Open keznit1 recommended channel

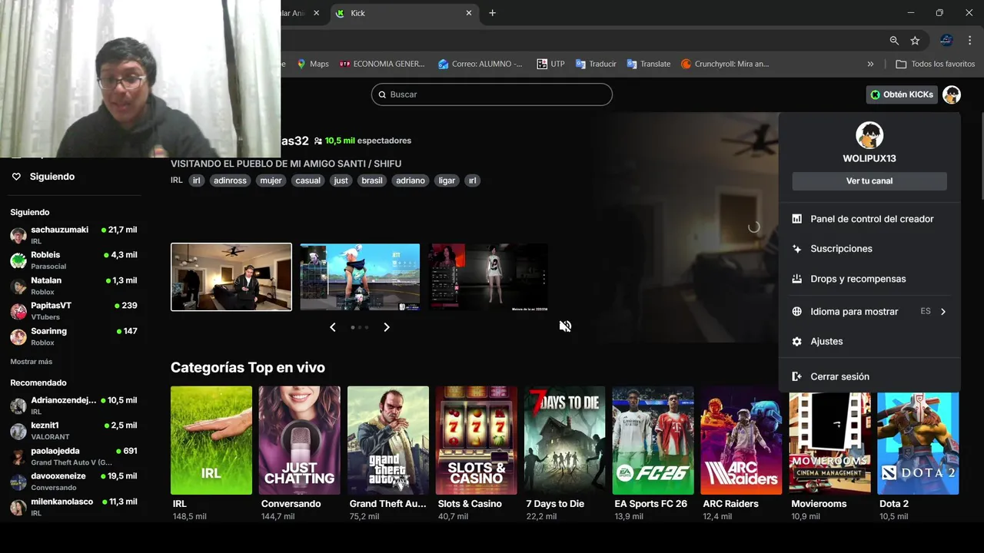(x=74, y=431)
